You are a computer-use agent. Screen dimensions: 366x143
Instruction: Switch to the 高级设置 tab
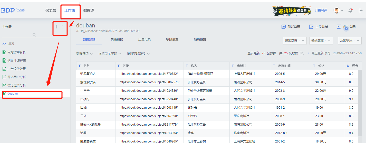click(200, 39)
